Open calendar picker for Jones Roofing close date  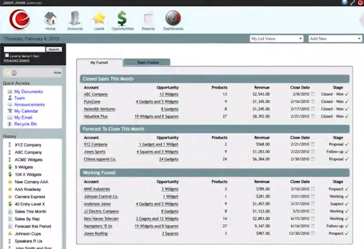coord(312,233)
